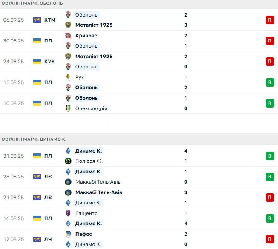
Task: Click Pafos team crest icon
Action: (x=68, y=234)
